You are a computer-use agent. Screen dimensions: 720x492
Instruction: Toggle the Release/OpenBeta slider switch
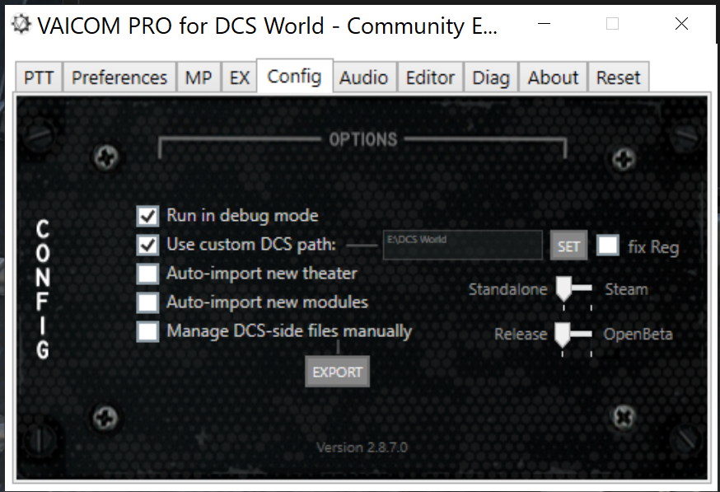[573, 335]
